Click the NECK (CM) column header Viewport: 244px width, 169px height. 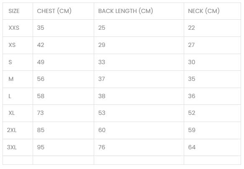[x=204, y=11]
